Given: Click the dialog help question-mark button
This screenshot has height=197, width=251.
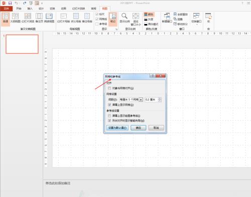Looking at the screenshot, I should [153, 76].
